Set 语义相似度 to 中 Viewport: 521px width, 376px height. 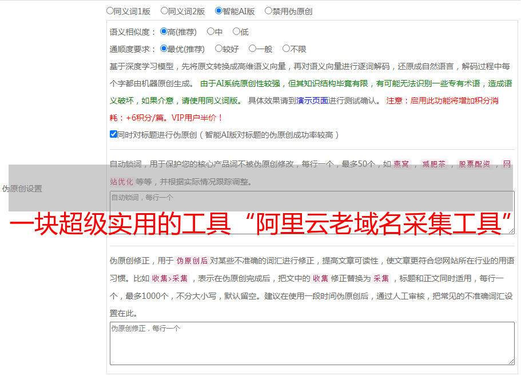coord(210,31)
